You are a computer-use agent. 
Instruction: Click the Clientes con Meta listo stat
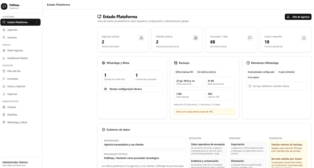tap(117, 77)
